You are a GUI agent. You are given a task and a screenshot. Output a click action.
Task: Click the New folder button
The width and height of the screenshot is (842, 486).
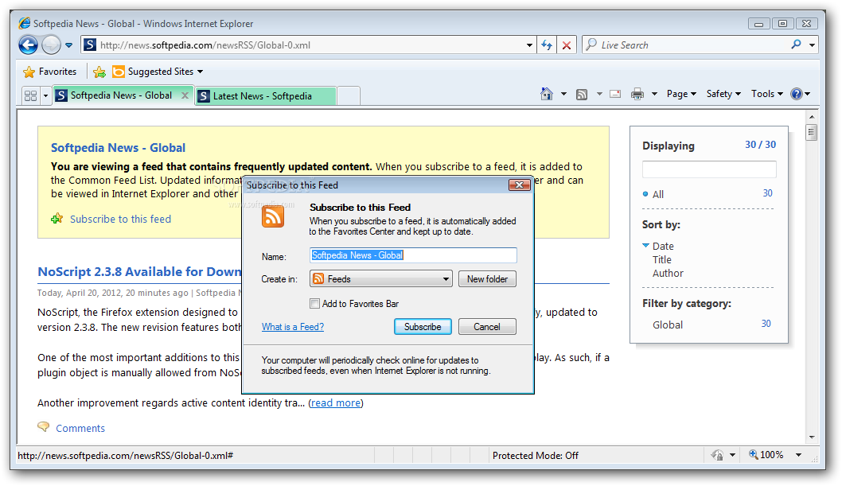[x=487, y=279]
